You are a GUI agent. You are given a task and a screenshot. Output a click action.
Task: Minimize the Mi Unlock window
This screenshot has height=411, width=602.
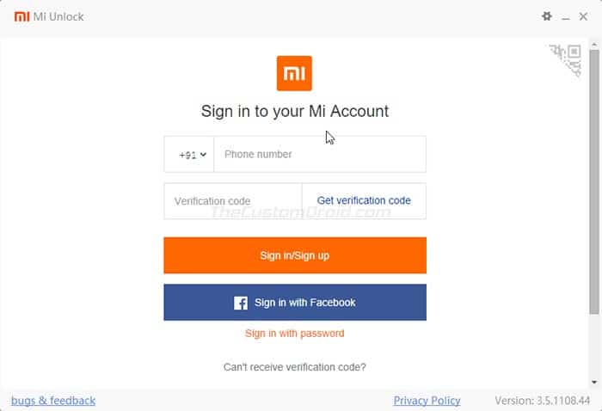[x=566, y=17]
